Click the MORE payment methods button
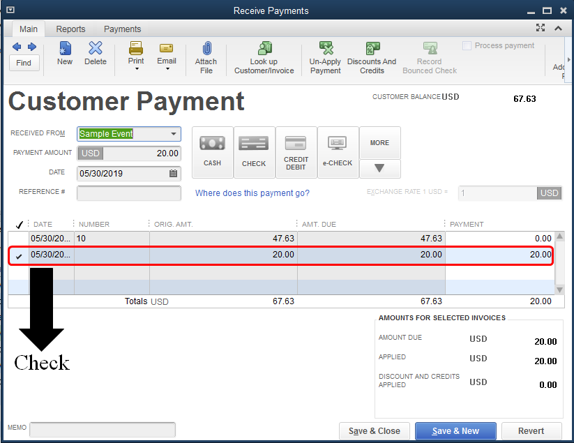This screenshot has height=443, width=574. click(x=380, y=143)
